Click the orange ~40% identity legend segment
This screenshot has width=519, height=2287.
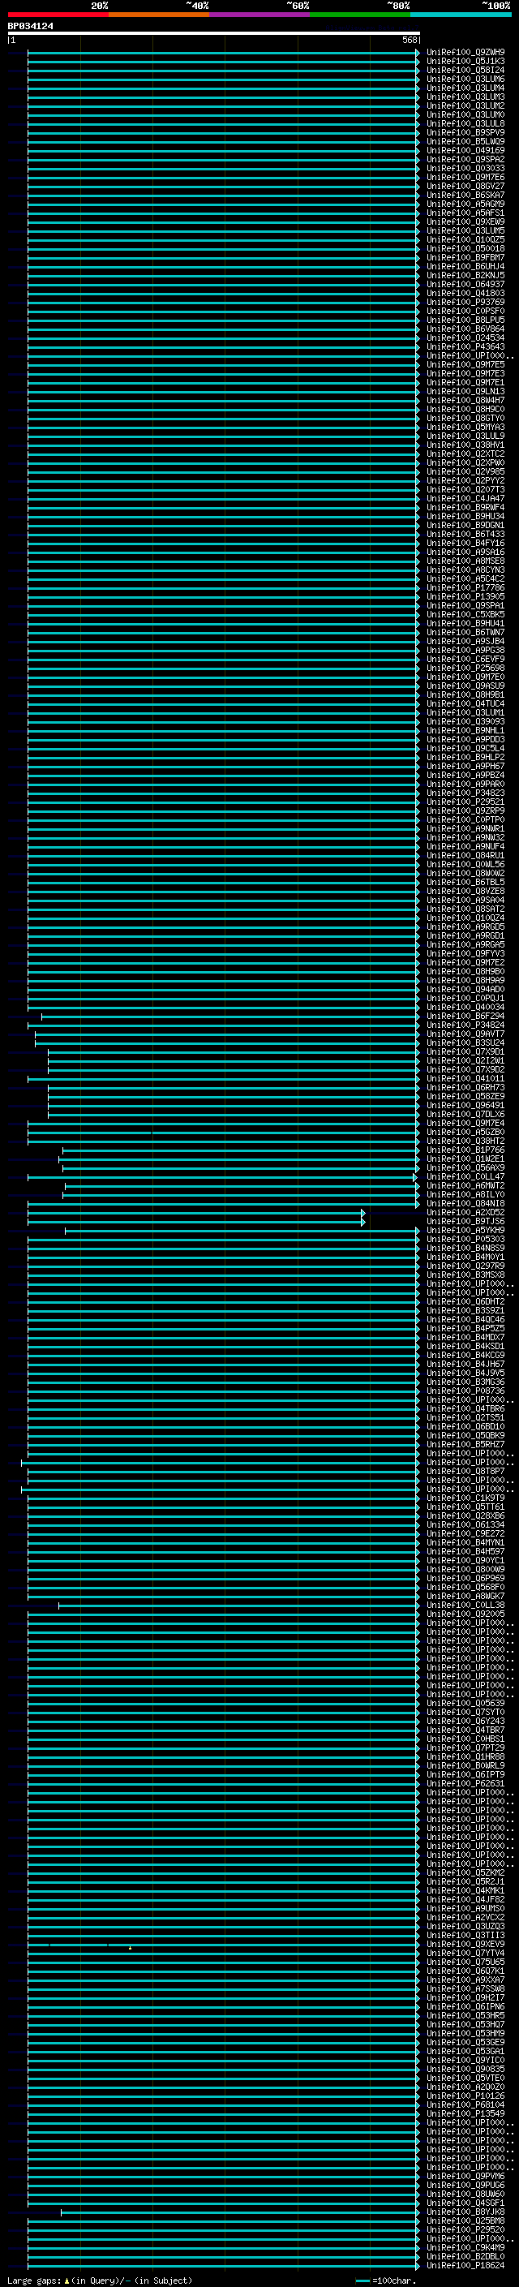[x=159, y=15]
